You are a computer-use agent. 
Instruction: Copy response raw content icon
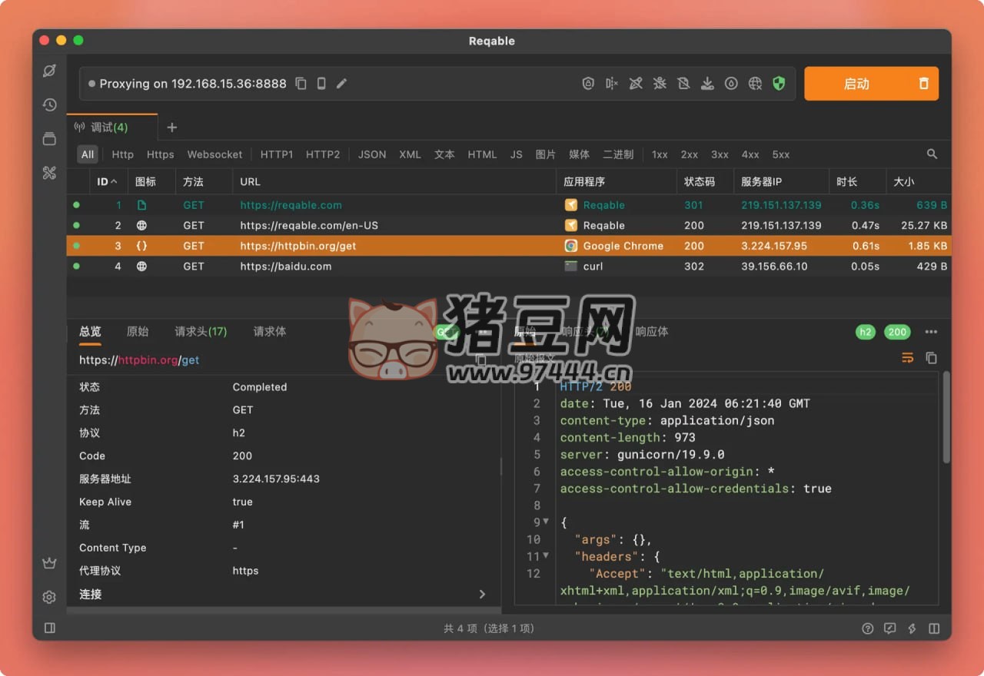click(931, 357)
